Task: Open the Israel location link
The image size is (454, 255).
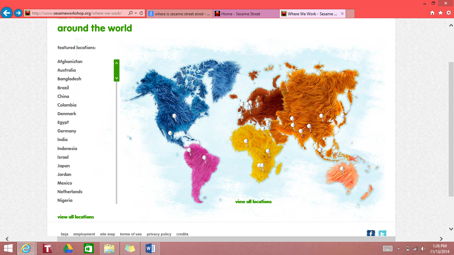Action: tap(63, 157)
